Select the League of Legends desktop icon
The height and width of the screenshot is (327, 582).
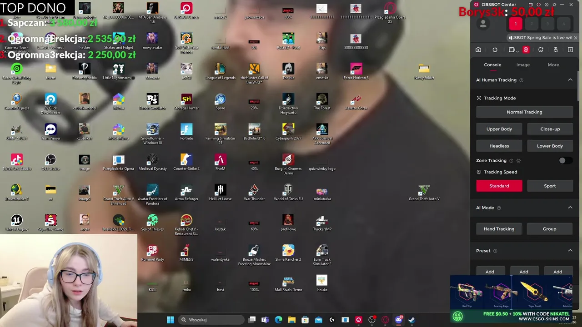click(220, 72)
